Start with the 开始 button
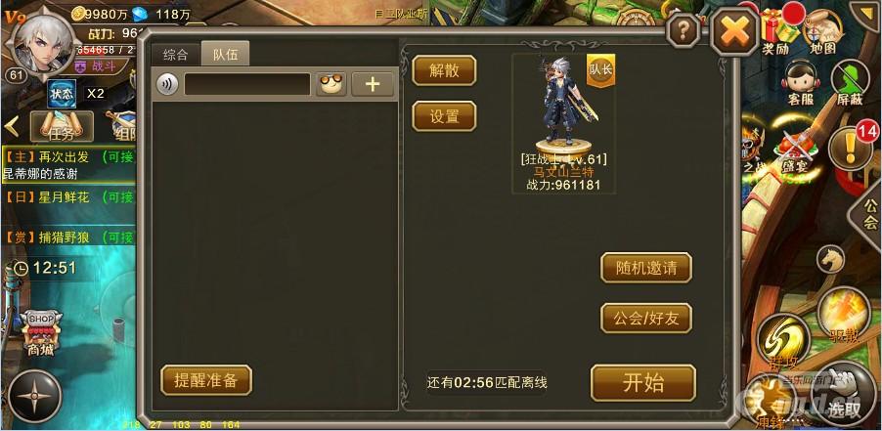This screenshot has width=882, height=431. click(x=643, y=383)
